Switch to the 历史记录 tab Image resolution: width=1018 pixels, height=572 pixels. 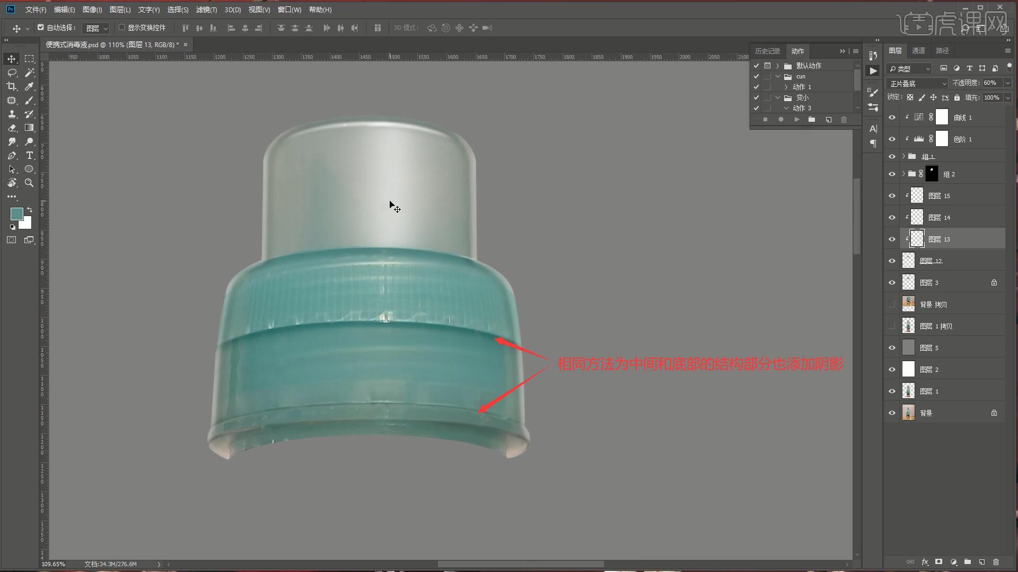tap(767, 51)
